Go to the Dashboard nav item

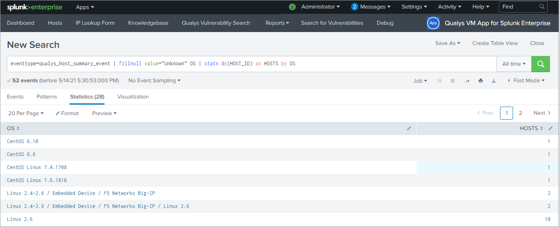[21, 23]
